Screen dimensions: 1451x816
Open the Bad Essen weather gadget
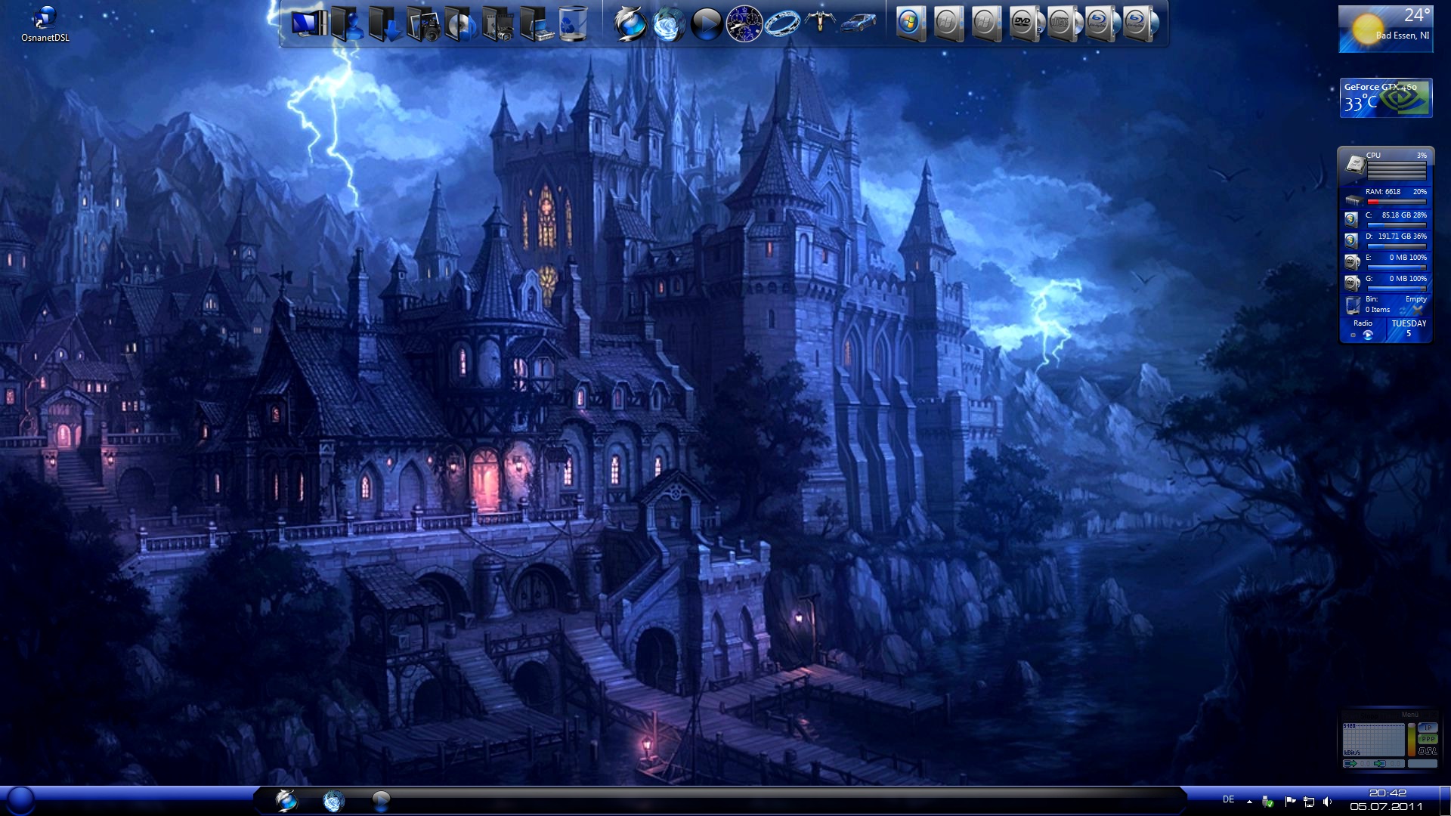[x=1385, y=29]
